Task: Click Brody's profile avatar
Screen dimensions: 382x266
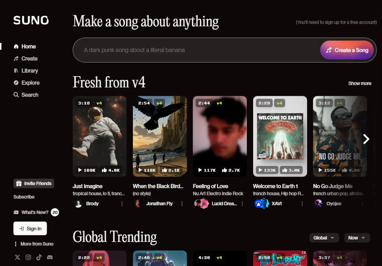Action: coord(78,204)
